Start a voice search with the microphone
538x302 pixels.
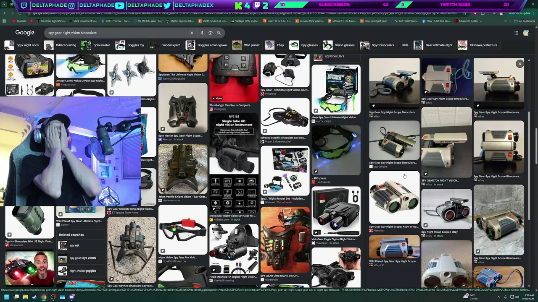point(202,33)
